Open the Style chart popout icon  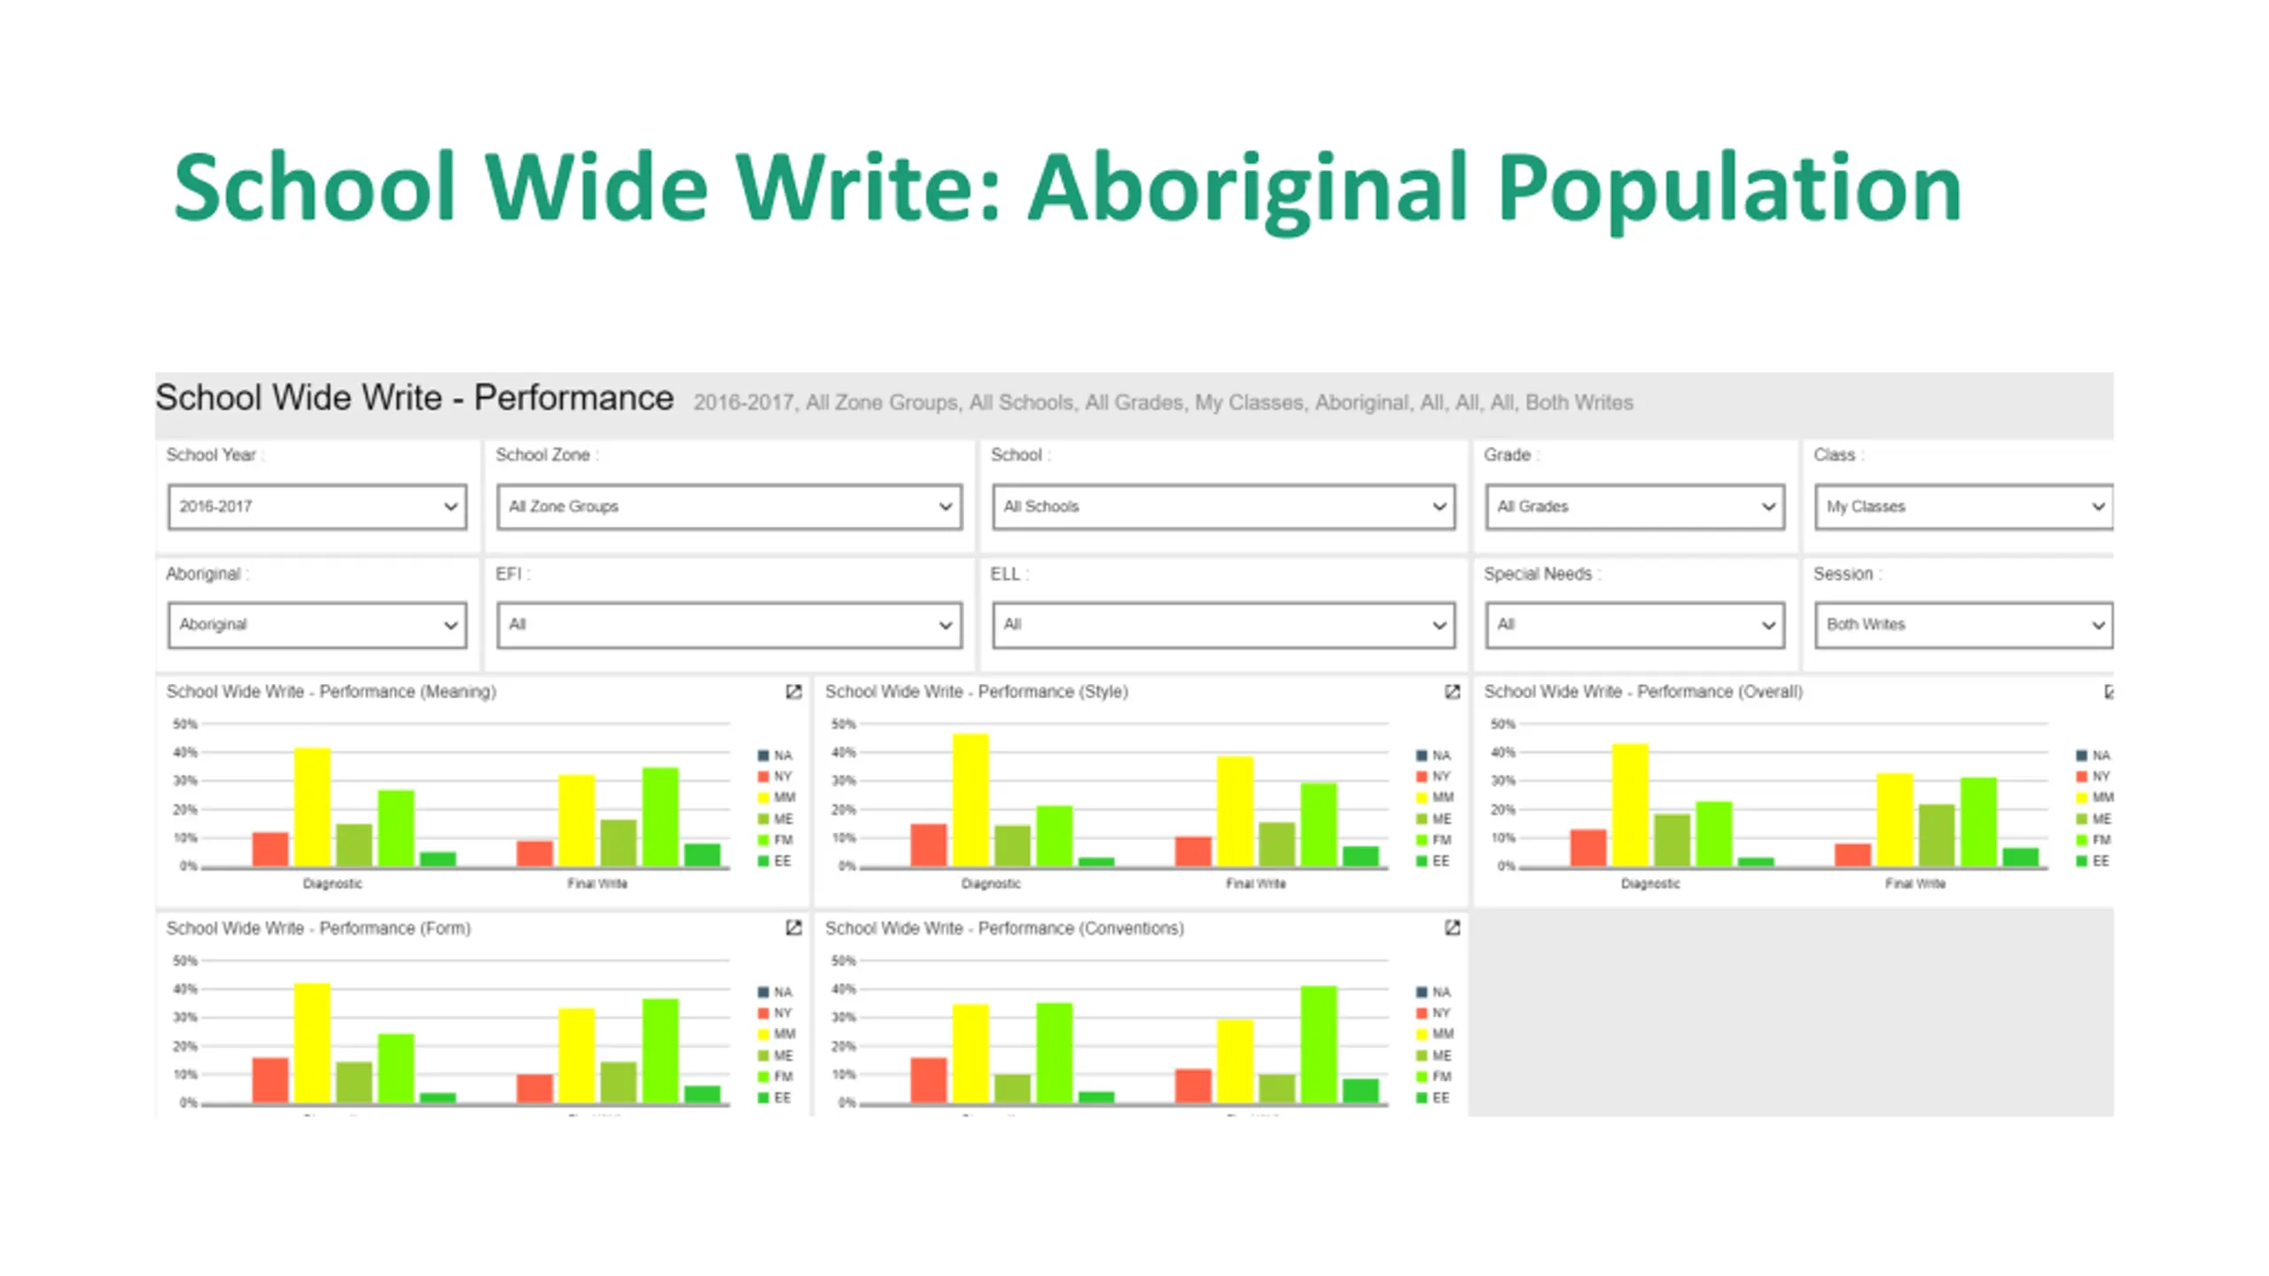click(x=1452, y=692)
